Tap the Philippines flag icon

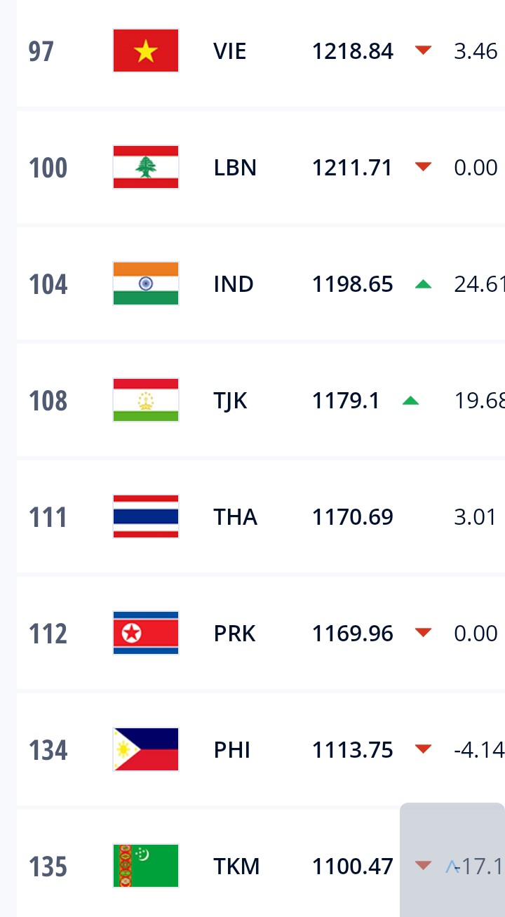[x=146, y=749]
